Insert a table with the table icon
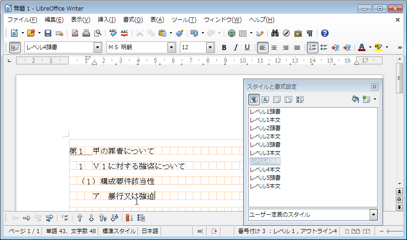Viewport: 407px width, 240px height. coord(243,33)
